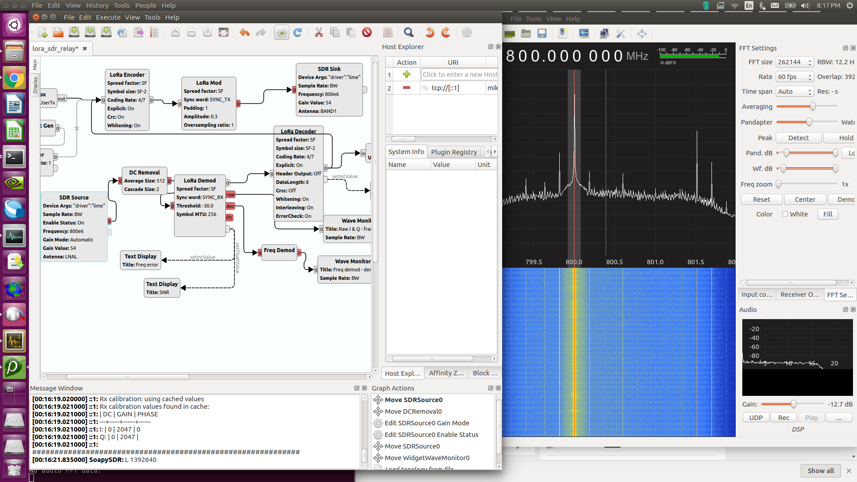The width and height of the screenshot is (857, 482).
Task: Click the undo arrow in toolbar
Action: [244, 33]
